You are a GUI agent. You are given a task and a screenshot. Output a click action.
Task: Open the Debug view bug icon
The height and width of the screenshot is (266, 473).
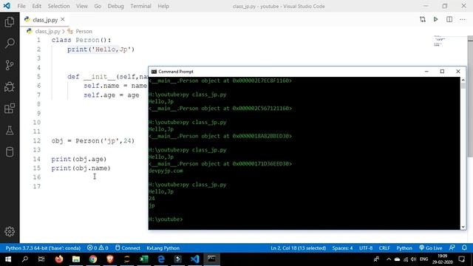[10, 87]
